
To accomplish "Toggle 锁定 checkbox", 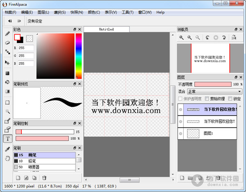I will click(230, 99).
